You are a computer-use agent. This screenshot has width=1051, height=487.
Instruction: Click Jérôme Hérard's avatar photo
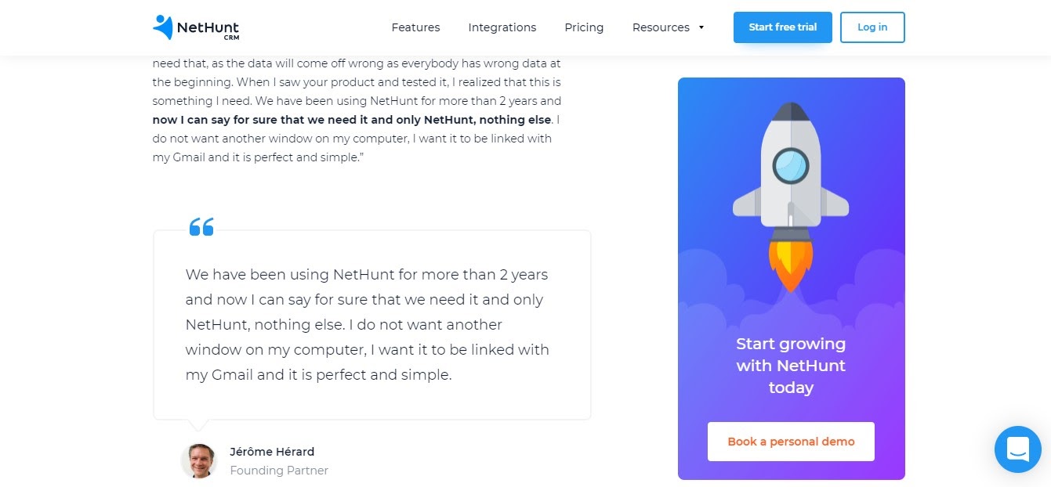tap(199, 460)
